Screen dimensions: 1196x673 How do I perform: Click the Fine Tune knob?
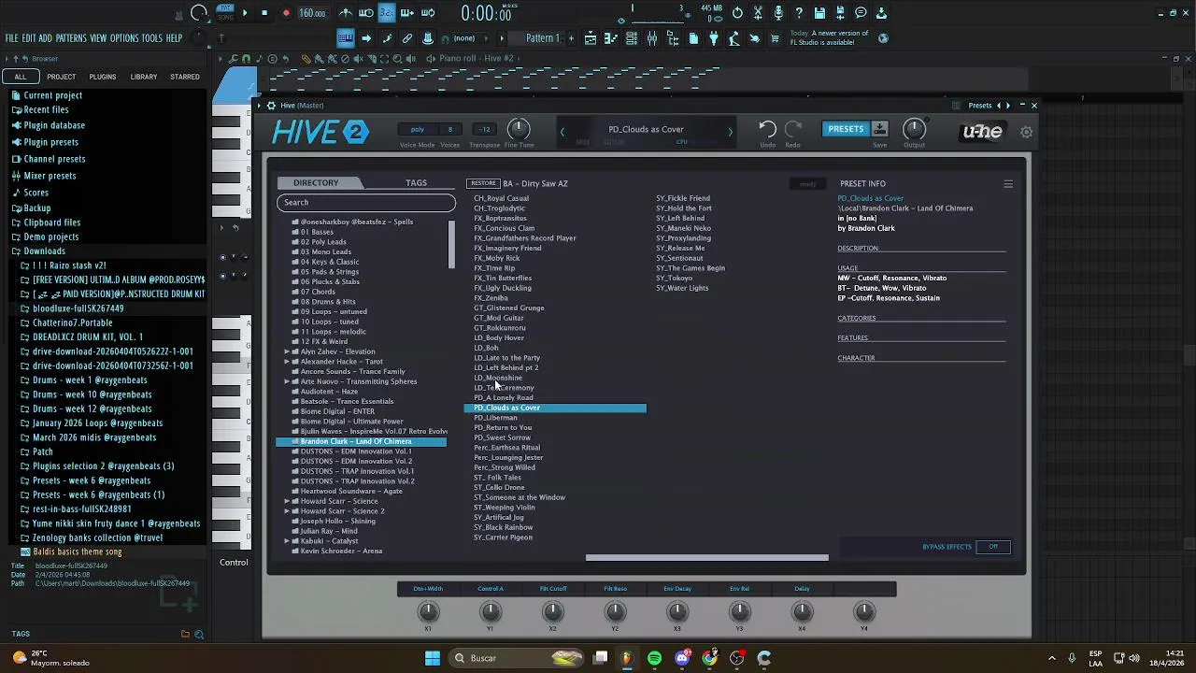click(519, 129)
